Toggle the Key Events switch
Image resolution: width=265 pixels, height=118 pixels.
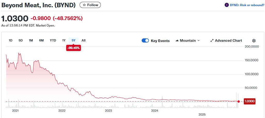[145, 41]
